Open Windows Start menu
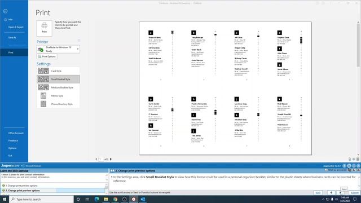Viewport: 361px width, 203px height. pos(5,199)
